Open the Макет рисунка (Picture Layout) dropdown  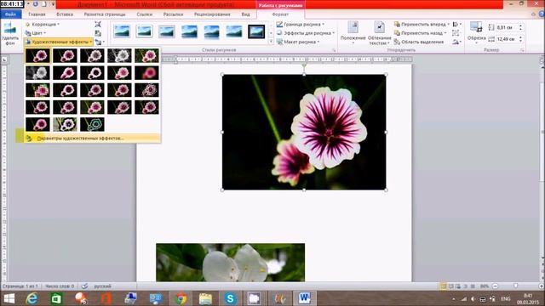pyautogui.click(x=298, y=42)
